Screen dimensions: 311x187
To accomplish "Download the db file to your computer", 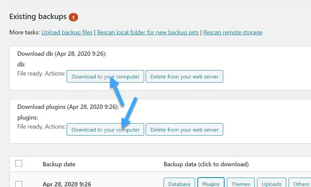I will pyautogui.click(x=105, y=76).
